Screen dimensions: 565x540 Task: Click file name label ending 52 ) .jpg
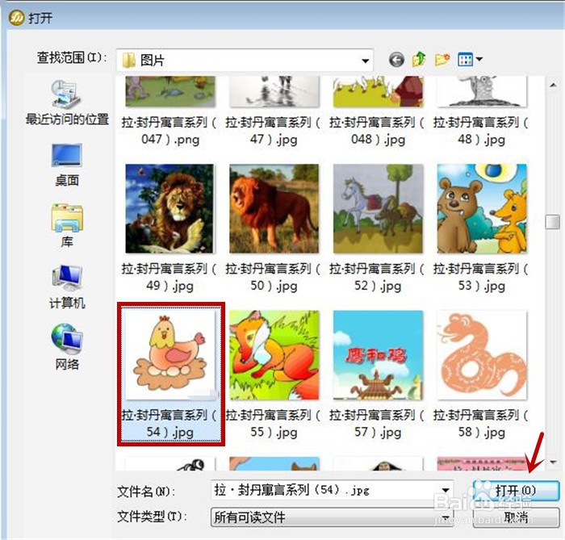click(378, 277)
